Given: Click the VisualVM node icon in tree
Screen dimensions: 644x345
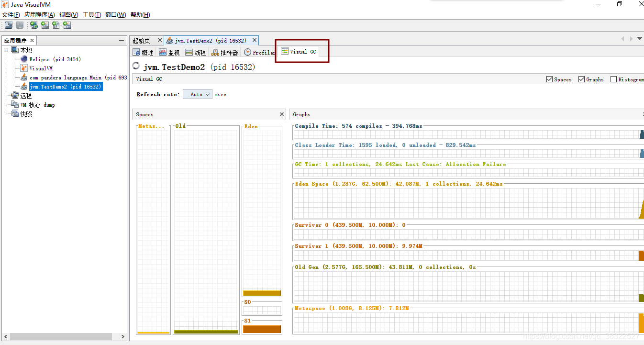Looking at the screenshot, I should [24, 68].
